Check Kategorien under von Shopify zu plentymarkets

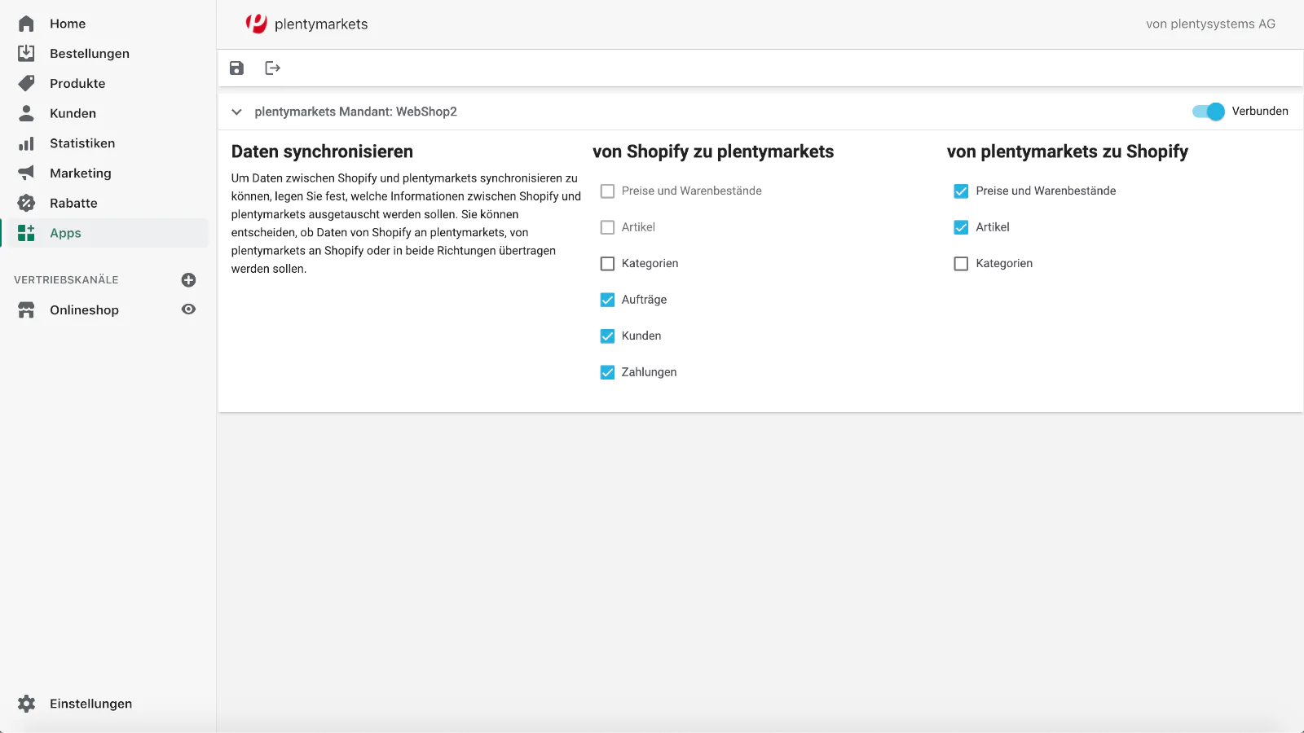[607, 264]
